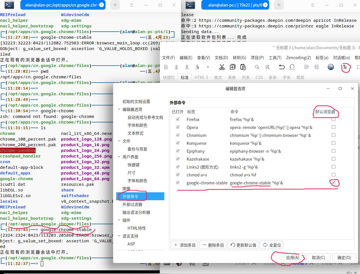This screenshot has height=274, width=360.
Task: Click the paste clipboard toolbar icon
Action: [243, 67]
